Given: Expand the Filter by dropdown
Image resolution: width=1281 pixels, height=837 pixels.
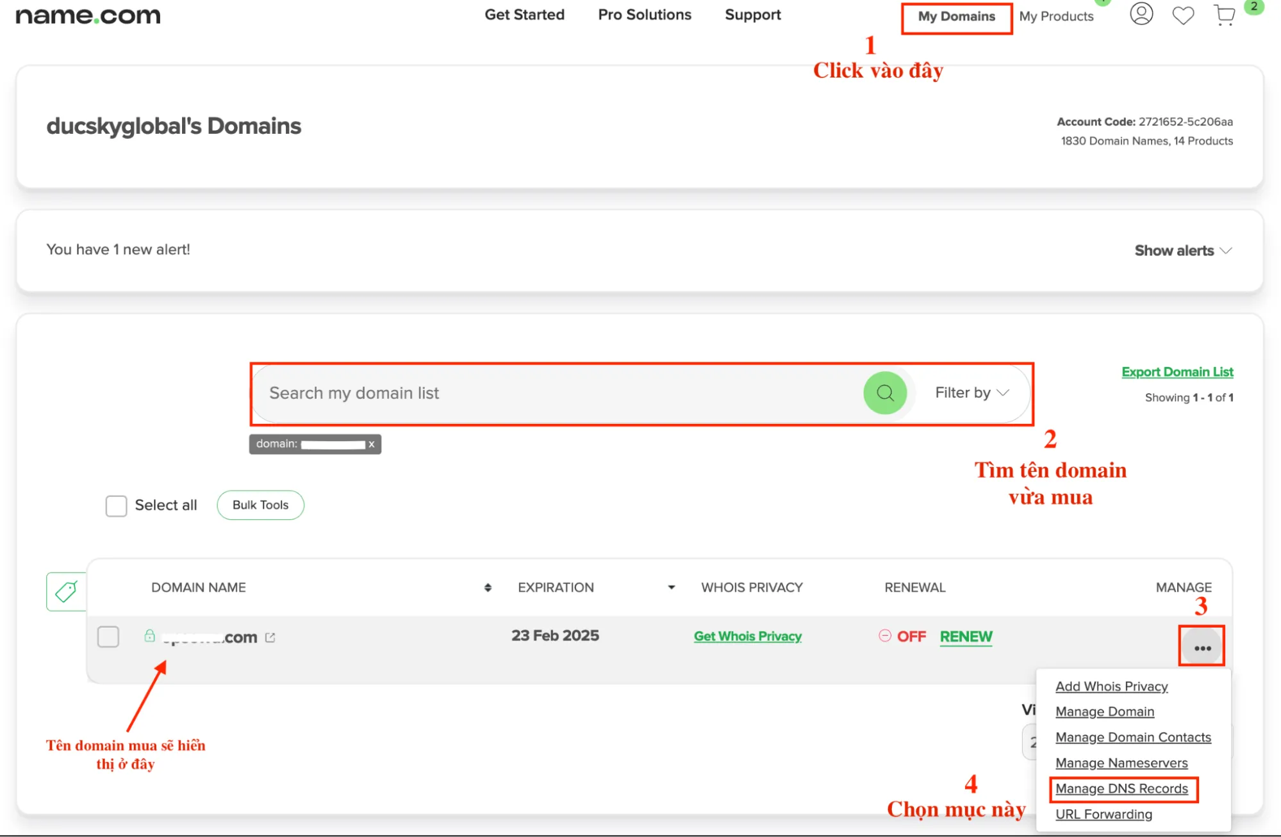Looking at the screenshot, I should pos(971,393).
